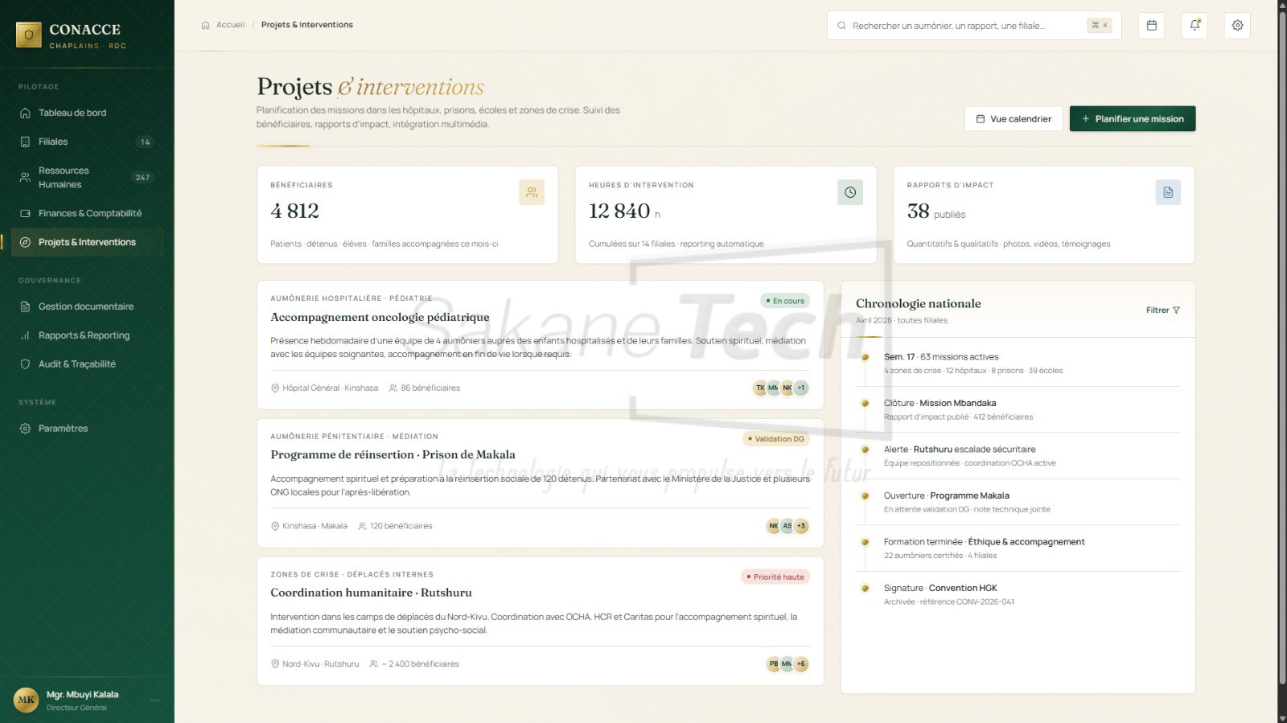Click the document icon on Rapports d'impact card
This screenshot has height=723, width=1287.
click(x=1168, y=192)
